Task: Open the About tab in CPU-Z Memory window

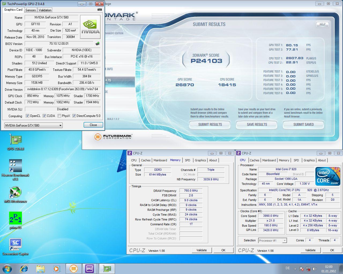Action: (x=213, y=160)
